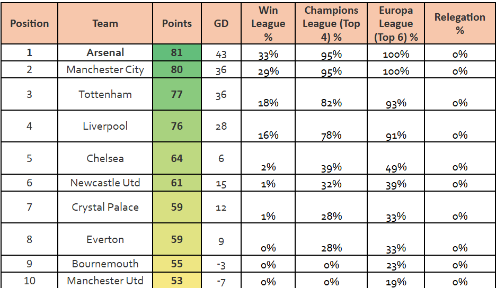Click the Relegation % header cell
Image resolution: width=496 pixels, height=288 pixels.
point(459,23)
